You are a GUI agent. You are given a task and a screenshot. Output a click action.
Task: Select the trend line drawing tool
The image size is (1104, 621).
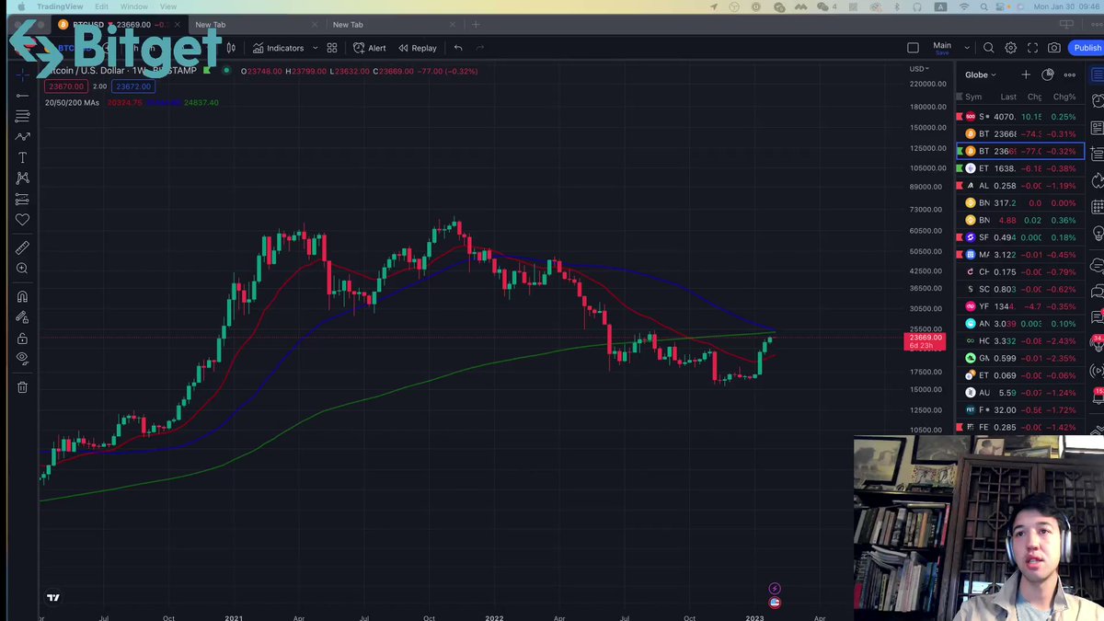[22, 95]
